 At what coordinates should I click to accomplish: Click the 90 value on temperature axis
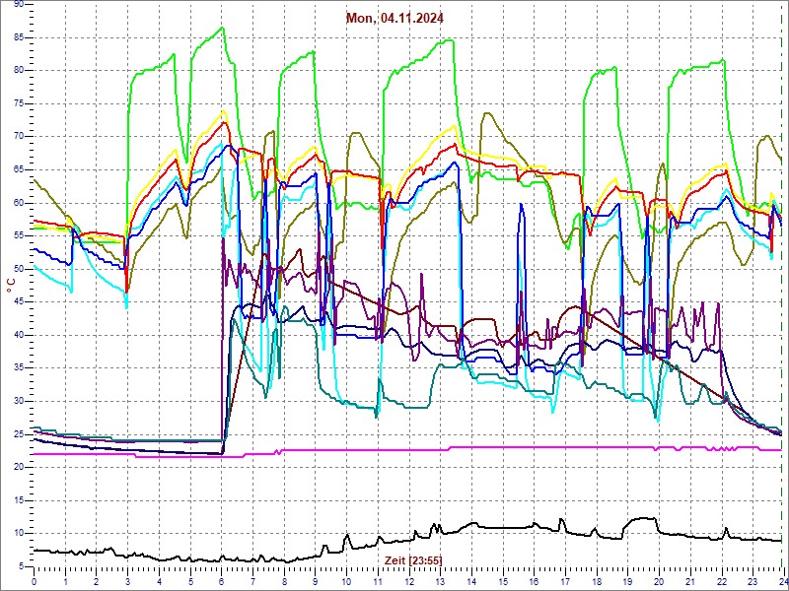pyautogui.click(x=18, y=4)
